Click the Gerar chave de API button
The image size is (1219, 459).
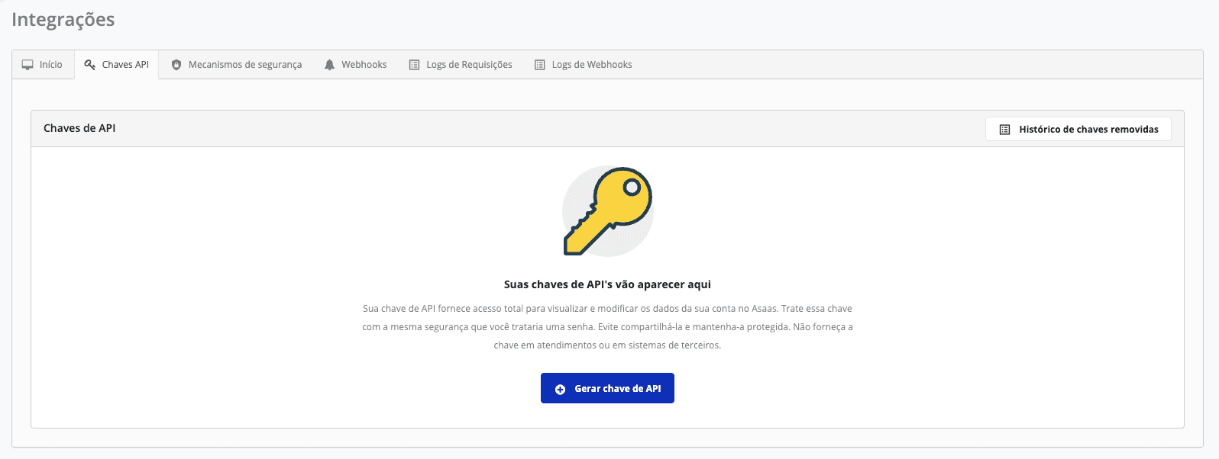(607, 388)
